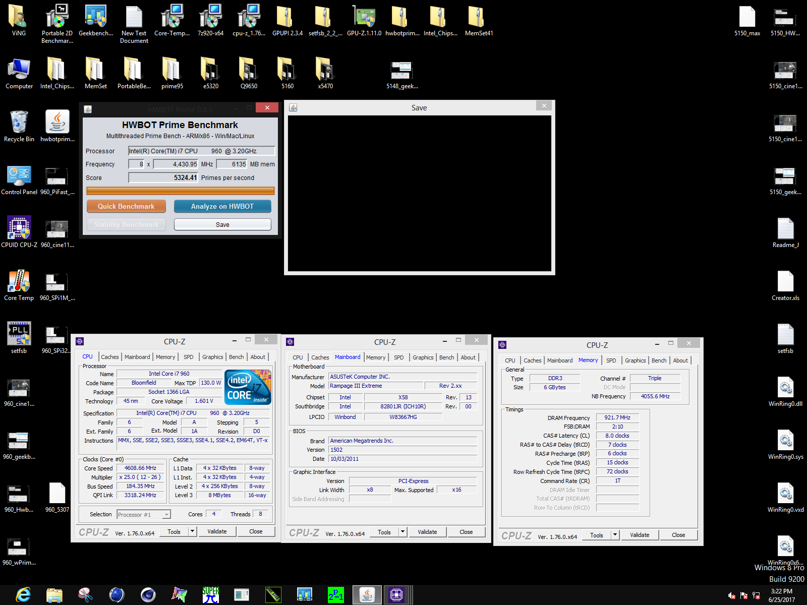Open File Explorer from taskbar

point(54,595)
